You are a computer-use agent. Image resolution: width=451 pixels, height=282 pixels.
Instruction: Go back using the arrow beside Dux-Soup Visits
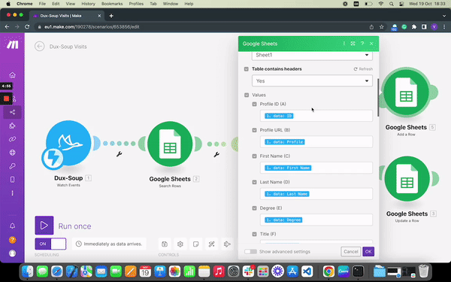click(x=40, y=47)
